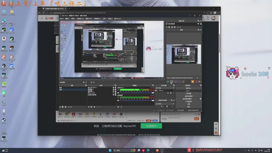Open Steam desktop shortcut

point(4,121)
